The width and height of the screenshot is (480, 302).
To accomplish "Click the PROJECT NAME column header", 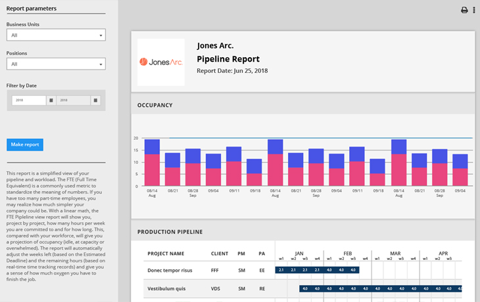I will (x=166, y=253).
